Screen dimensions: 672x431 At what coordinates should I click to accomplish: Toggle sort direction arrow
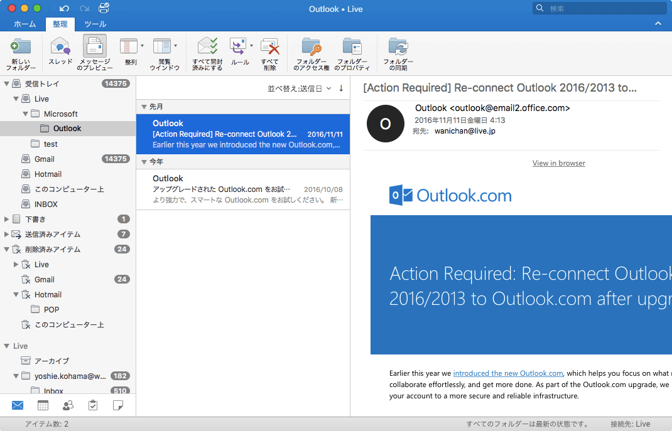point(341,88)
